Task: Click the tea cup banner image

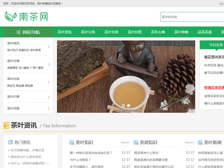Action: 126,77
